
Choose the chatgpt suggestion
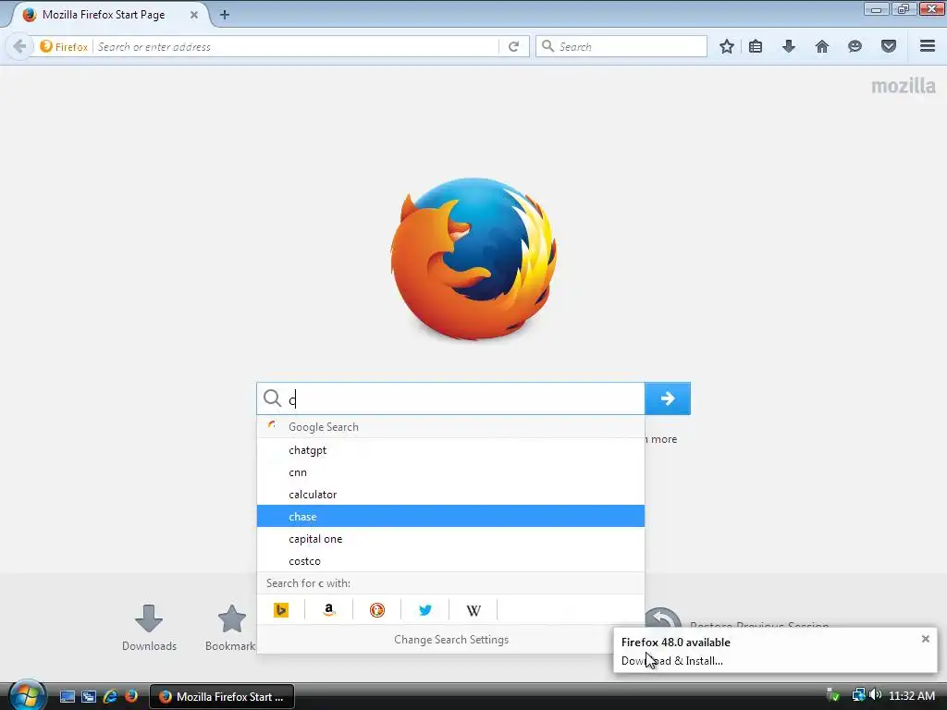[x=450, y=450]
